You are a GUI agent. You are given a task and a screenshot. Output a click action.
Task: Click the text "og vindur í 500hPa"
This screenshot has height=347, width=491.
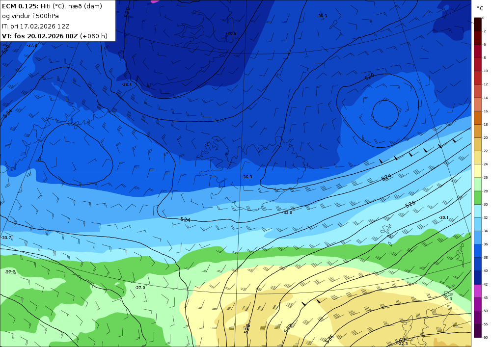tap(30, 16)
